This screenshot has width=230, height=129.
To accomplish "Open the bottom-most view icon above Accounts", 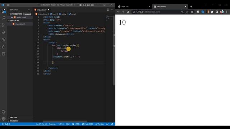I will (4, 54).
